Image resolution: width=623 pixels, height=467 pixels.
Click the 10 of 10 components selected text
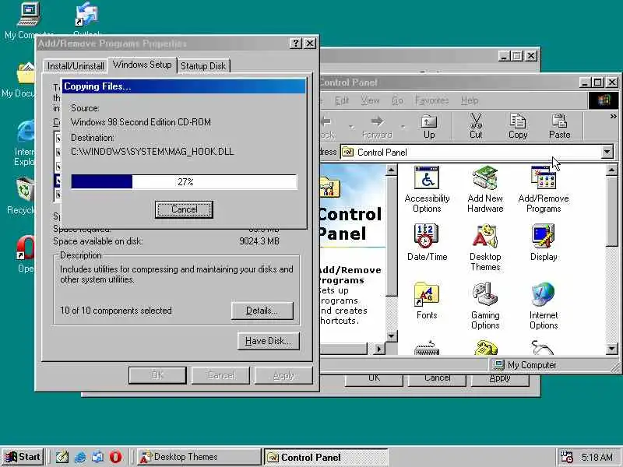115,310
